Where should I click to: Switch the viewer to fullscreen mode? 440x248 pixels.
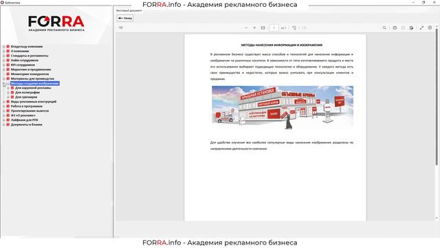[421, 28]
